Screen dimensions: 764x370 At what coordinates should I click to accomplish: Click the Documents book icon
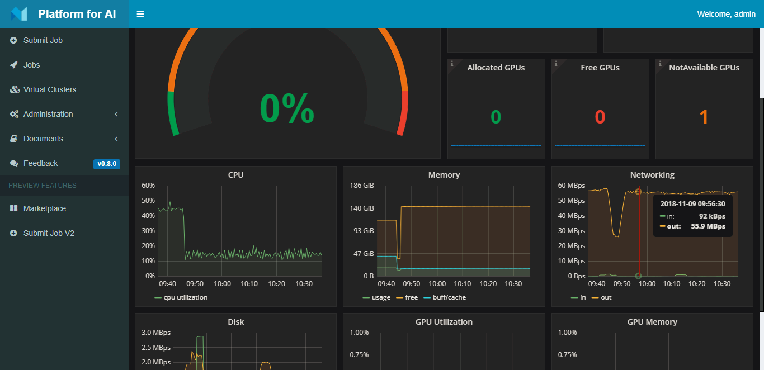[13, 139]
